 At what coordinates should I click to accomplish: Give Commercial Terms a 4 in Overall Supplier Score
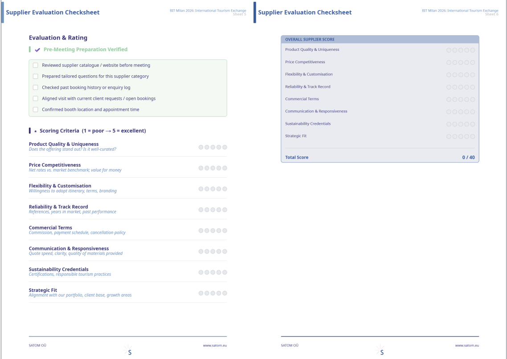[466, 99]
